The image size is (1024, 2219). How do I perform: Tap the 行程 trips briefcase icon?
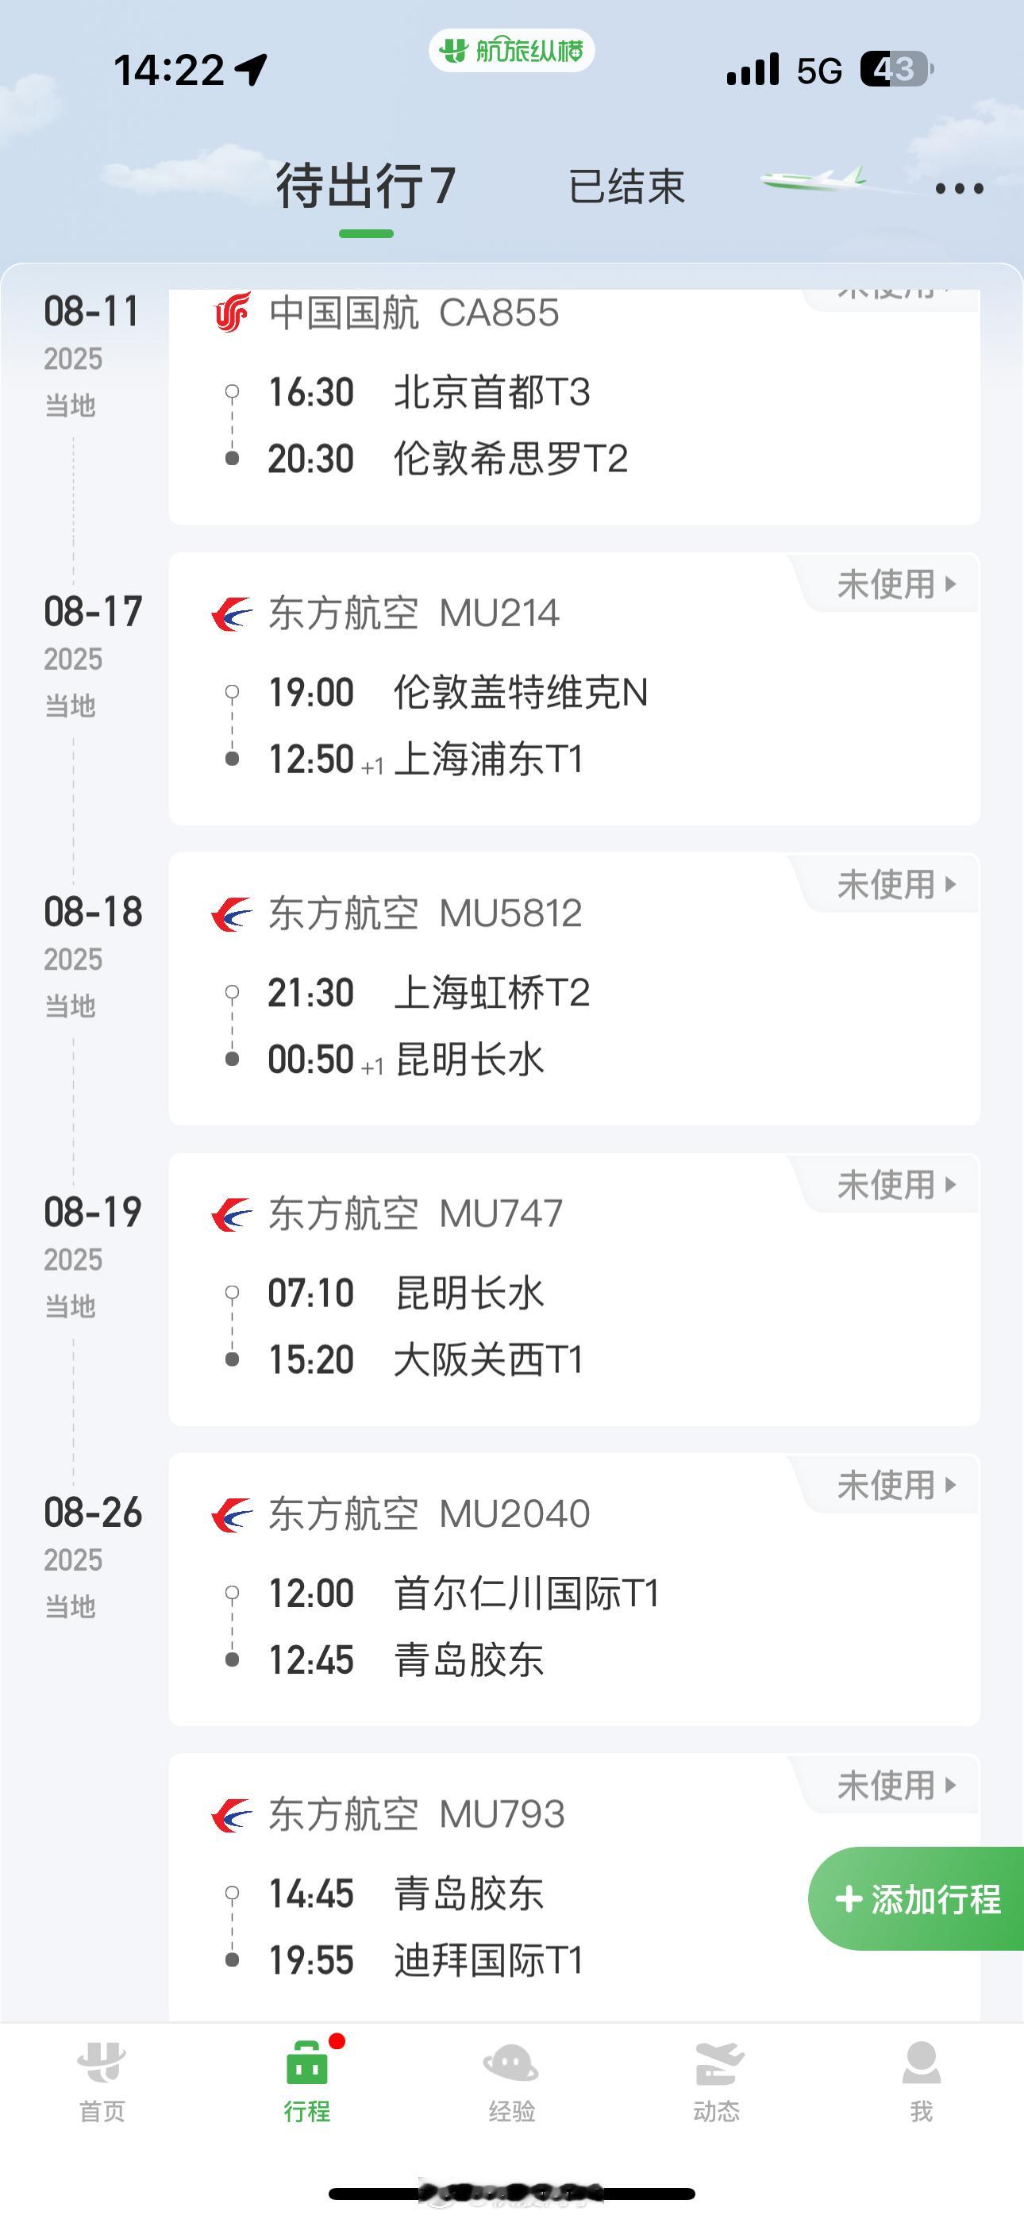(x=308, y=2064)
